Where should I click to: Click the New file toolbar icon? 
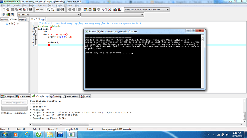pyautogui.click(x=4, y=10)
